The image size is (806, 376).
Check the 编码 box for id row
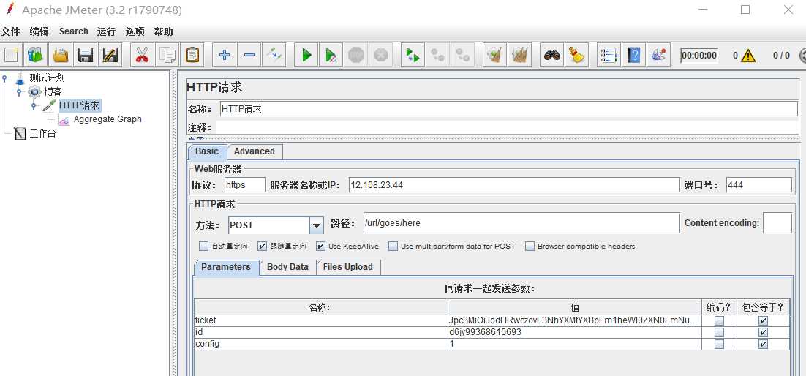pos(719,332)
